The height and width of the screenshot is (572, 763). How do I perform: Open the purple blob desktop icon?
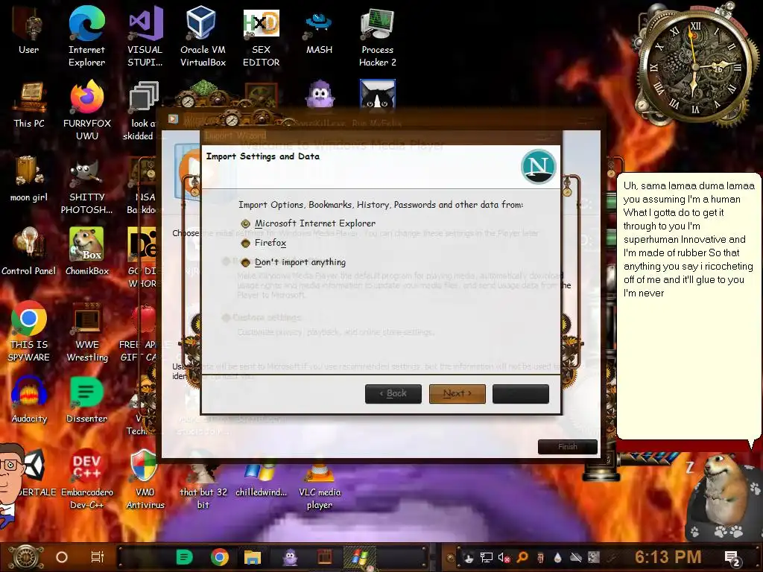pos(319,95)
